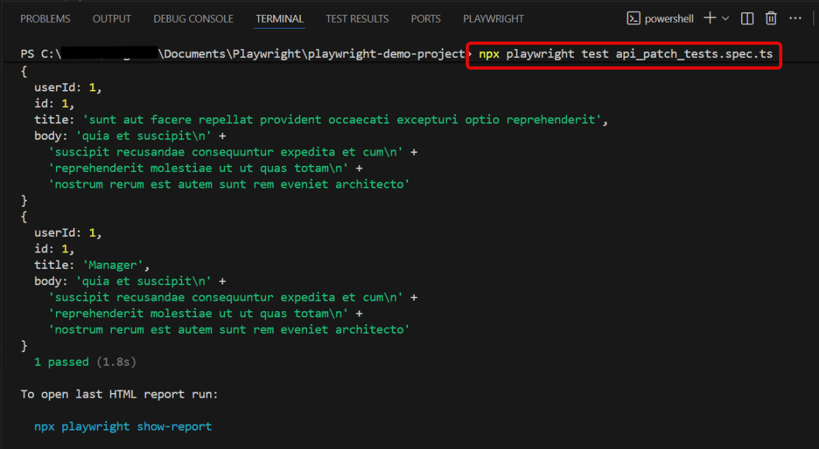Open the TEST RESULTS tab
This screenshot has height=449, width=819.
pyautogui.click(x=357, y=18)
